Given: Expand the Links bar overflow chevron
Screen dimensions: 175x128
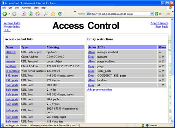Looking at the screenshot, I should pyautogui.click(x=173, y=12).
